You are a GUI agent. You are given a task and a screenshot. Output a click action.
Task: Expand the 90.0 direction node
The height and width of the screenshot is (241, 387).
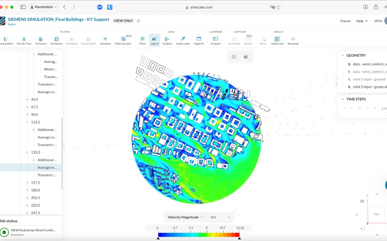(x=28, y=115)
